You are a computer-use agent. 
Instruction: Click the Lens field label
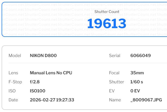tap(13, 73)
